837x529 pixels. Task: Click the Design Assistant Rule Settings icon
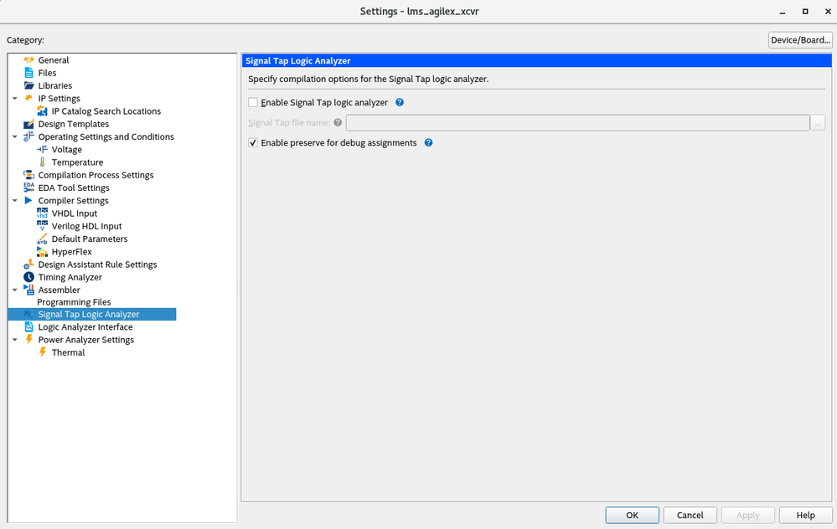(28, 264)
